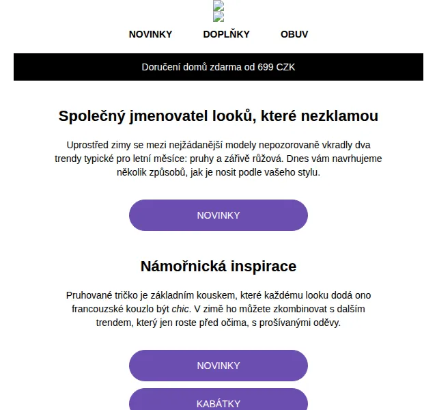Click the italic word 'chic'
This screenshot has width=437, height=410.
180,309
